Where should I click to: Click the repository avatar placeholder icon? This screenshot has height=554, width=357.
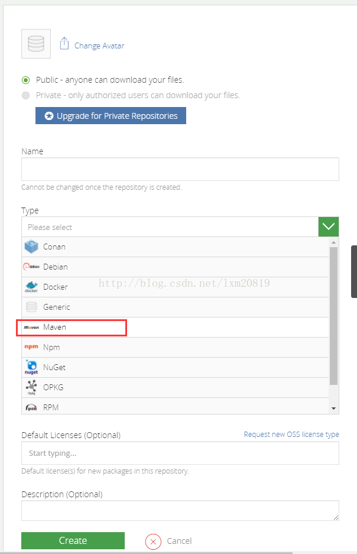click(x=36, y=44)
